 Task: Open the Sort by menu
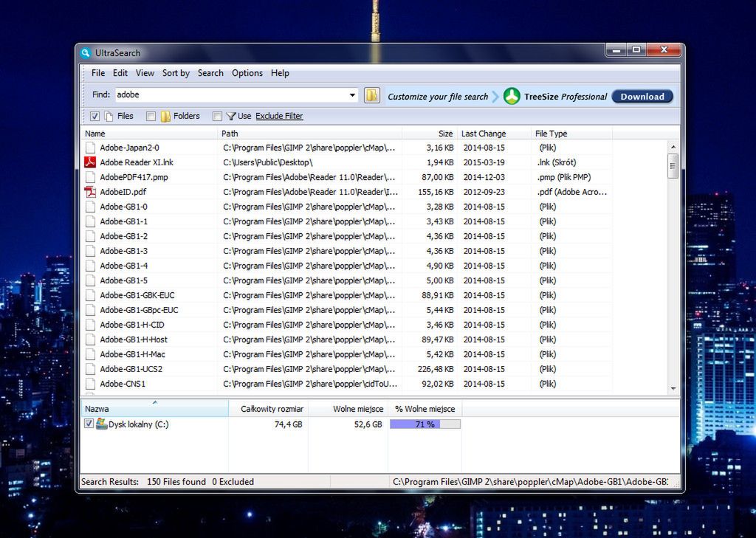pyautogui.click(x=176, y=73)
